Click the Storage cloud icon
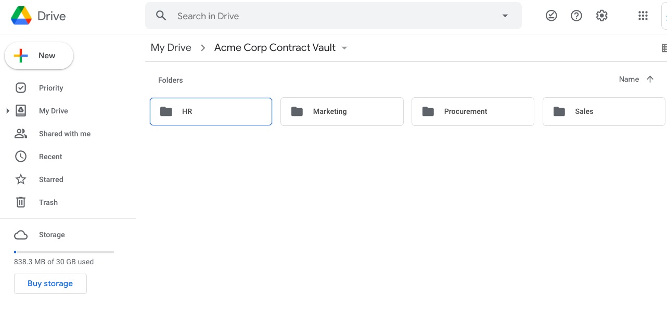 pyautogui.click(x=21, y=235)
